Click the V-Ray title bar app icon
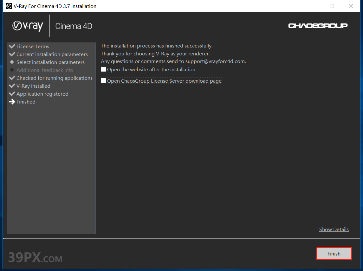The image size is (363, 271). 9,6
